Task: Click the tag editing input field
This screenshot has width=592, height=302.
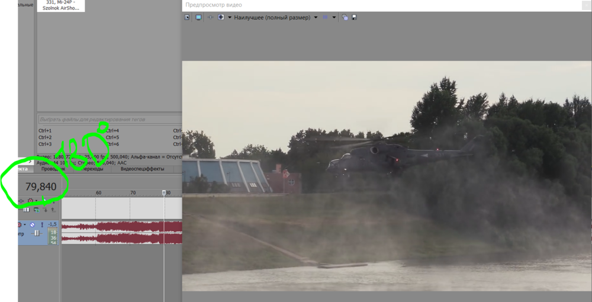Action: pyautogui.click(x=110, y=119)
